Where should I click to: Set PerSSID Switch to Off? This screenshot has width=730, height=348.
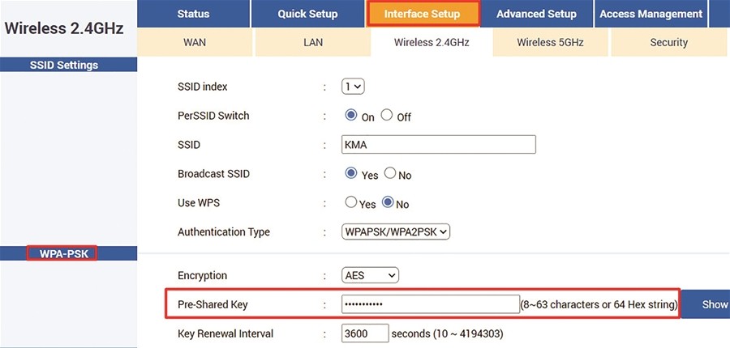(387, 115)
